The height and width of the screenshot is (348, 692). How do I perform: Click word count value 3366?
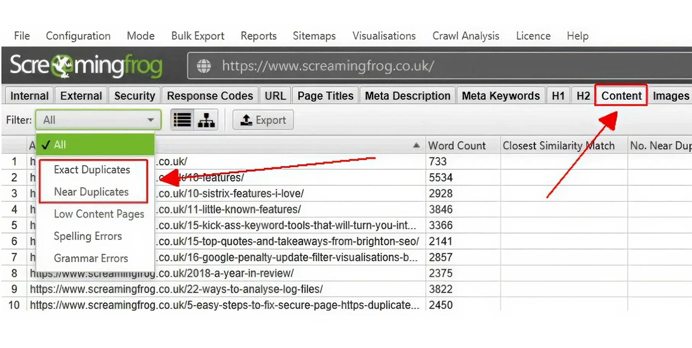441,226
